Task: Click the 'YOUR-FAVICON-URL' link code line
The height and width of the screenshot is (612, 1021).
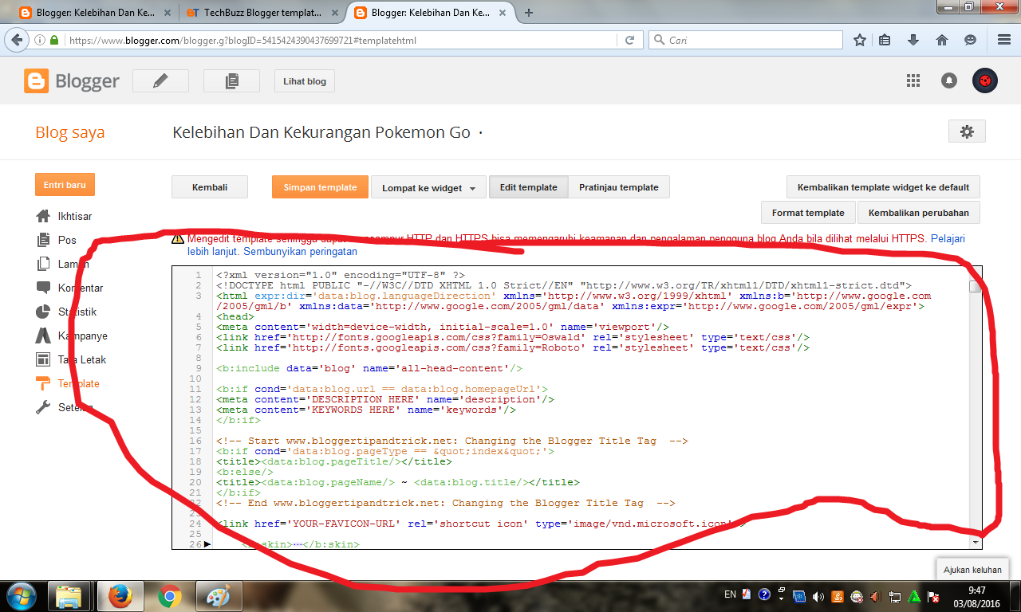Action: (481, 524)
